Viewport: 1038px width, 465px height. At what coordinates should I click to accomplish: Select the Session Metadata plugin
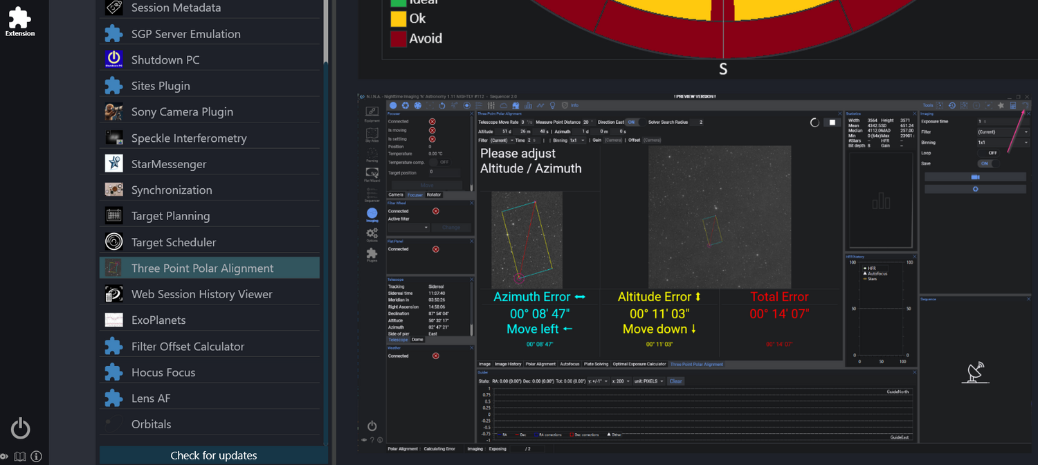click(210, 8)
